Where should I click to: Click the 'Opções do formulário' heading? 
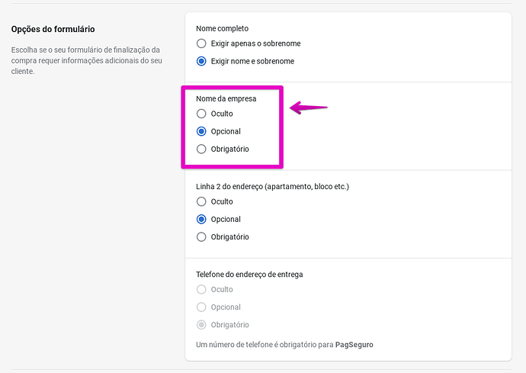click(x=53, y=29)
